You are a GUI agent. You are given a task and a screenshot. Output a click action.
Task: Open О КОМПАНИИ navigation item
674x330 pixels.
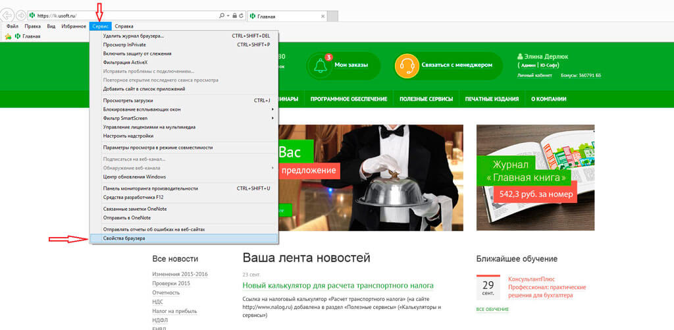coord(548,99)
